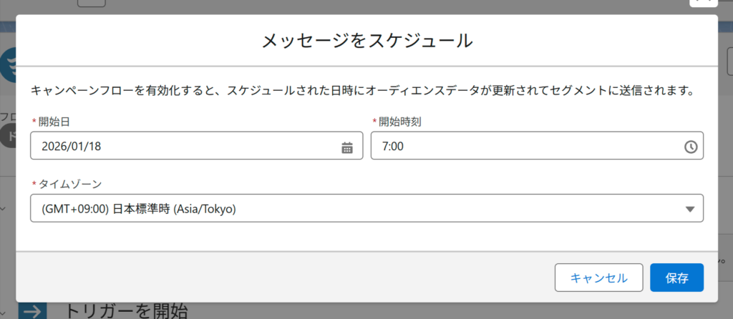Toggle the chevron left of トリガーを開始 row
Image resolution: width=733 pixels, height=319 pixels.
point(4,313)
